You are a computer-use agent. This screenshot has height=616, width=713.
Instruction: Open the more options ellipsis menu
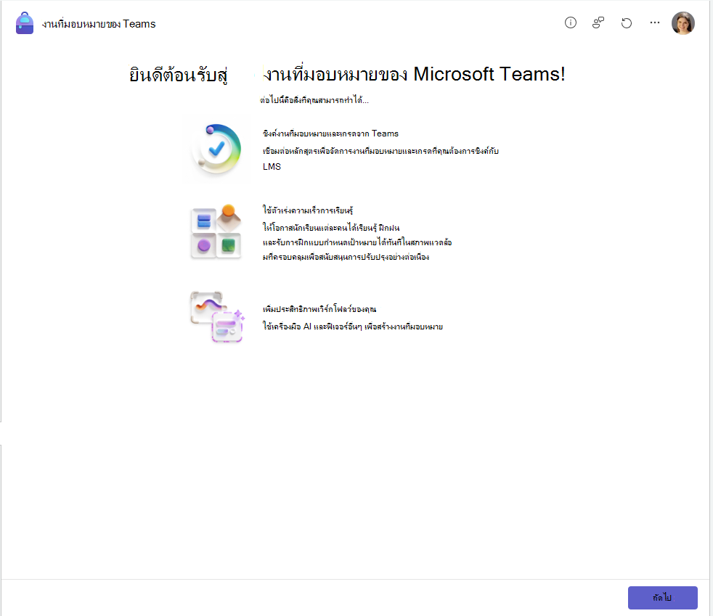click(655, 22)
